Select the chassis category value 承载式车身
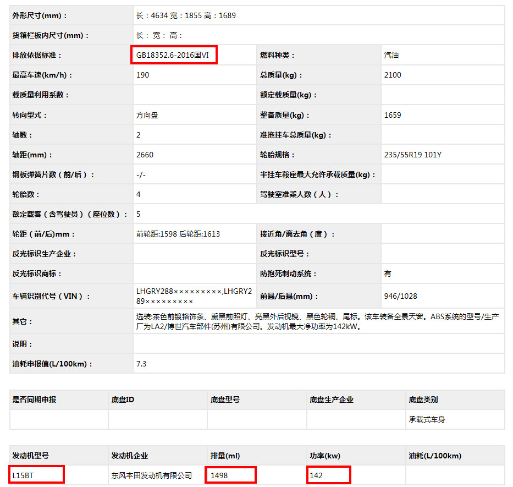 pos(427,419)
